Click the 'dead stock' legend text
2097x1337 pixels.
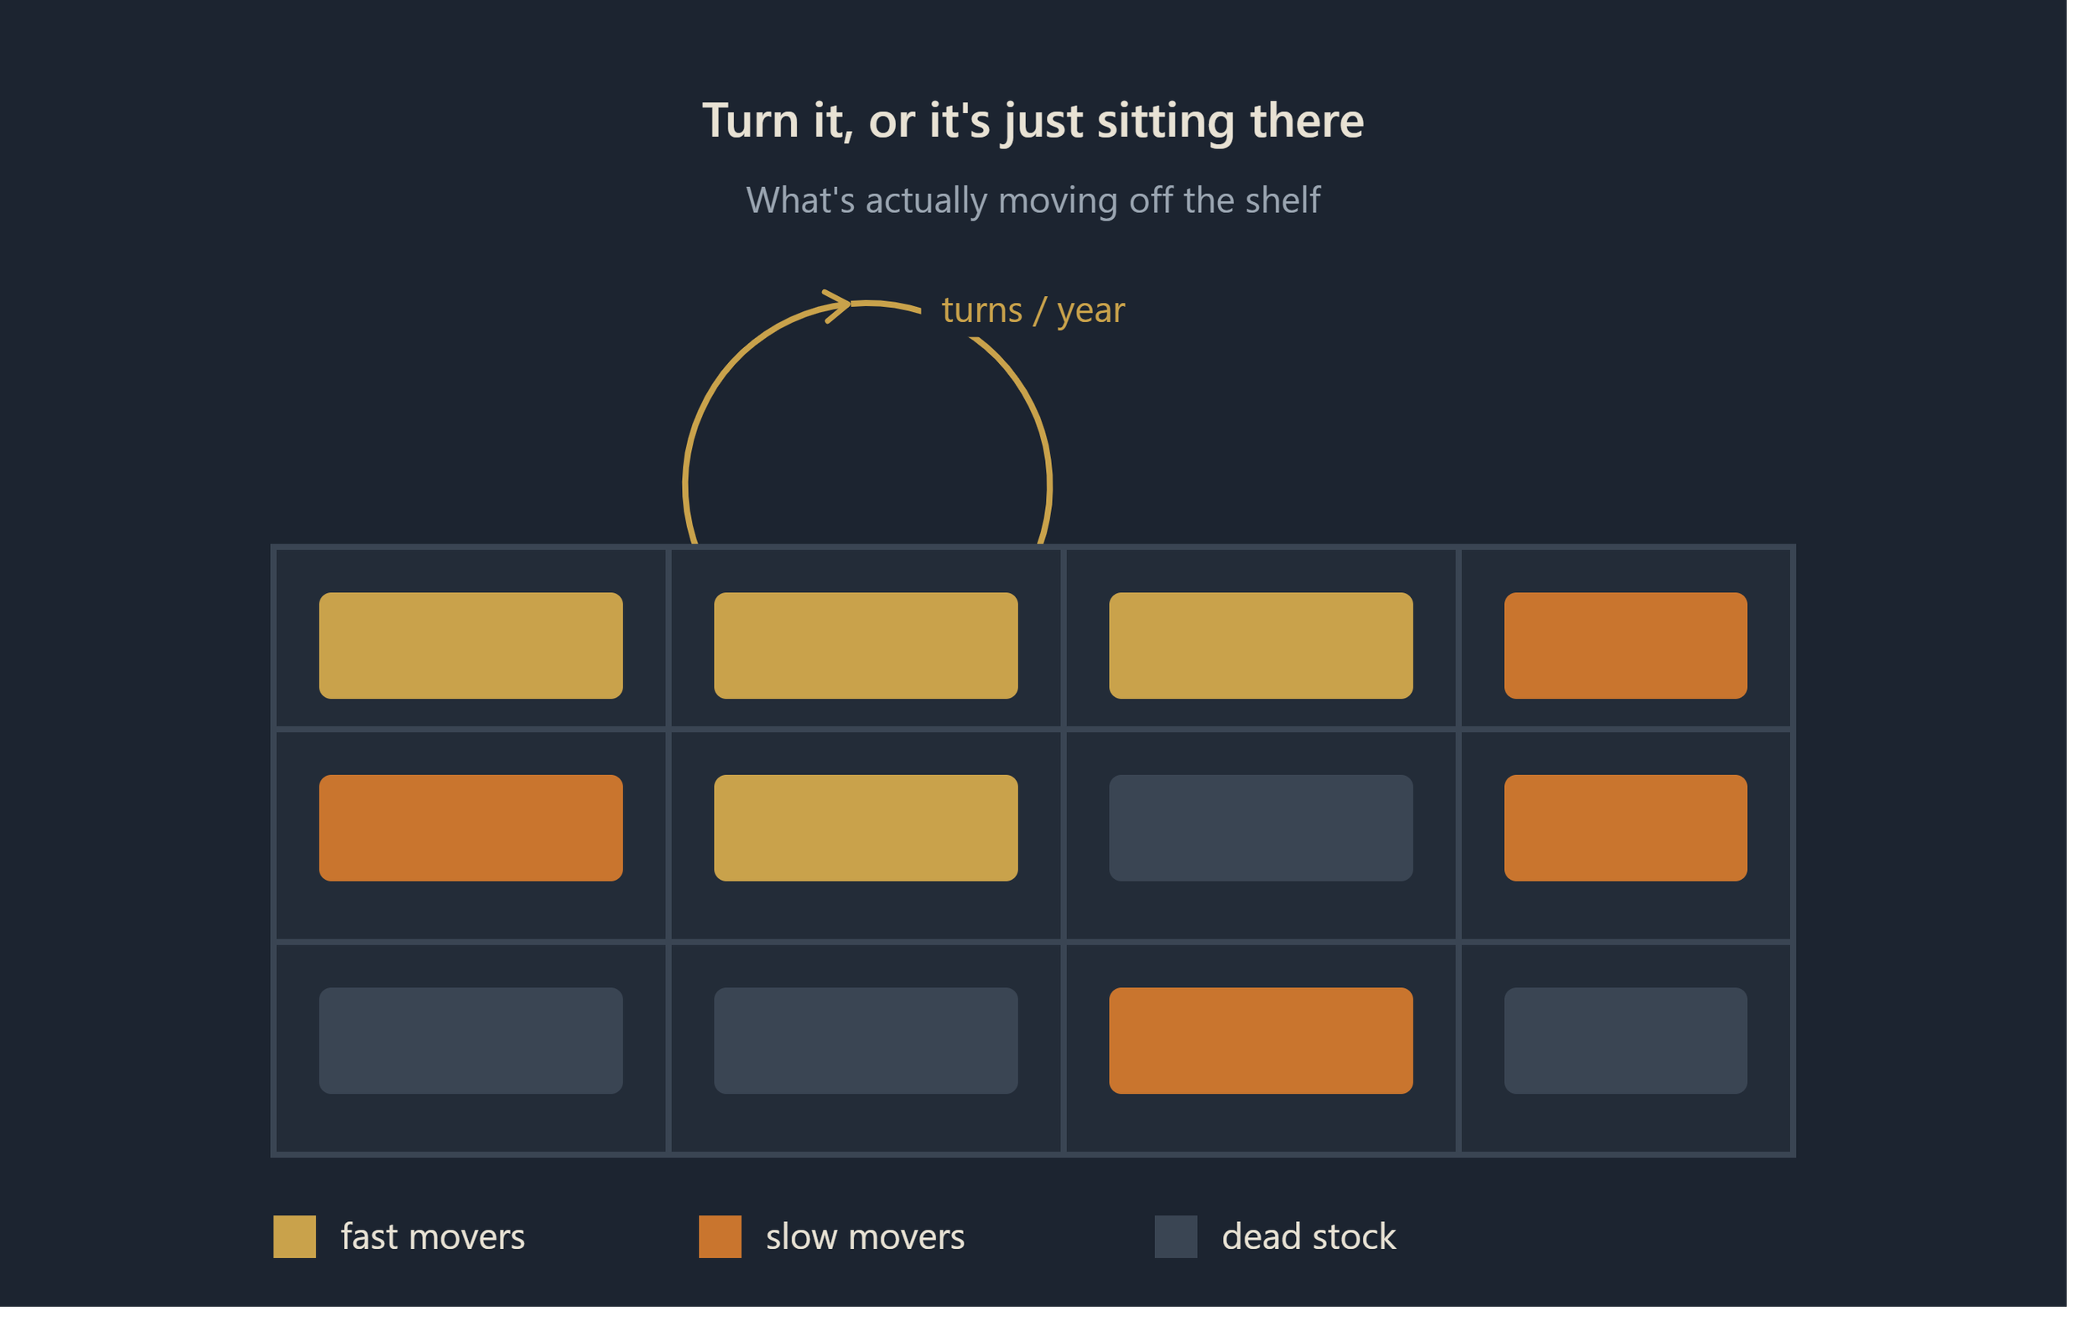coord(1309,1237)
